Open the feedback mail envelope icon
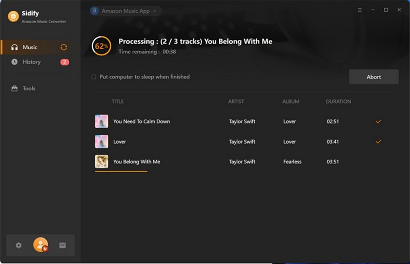The width and height of the screenshot is (410, 264). (63, 245)
